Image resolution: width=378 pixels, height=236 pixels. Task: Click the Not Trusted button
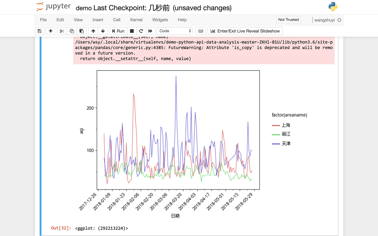pyautogui.click(x=288, y=20)
